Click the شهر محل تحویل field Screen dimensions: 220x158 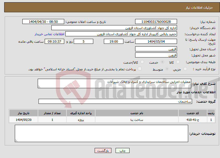coord(156,55)
